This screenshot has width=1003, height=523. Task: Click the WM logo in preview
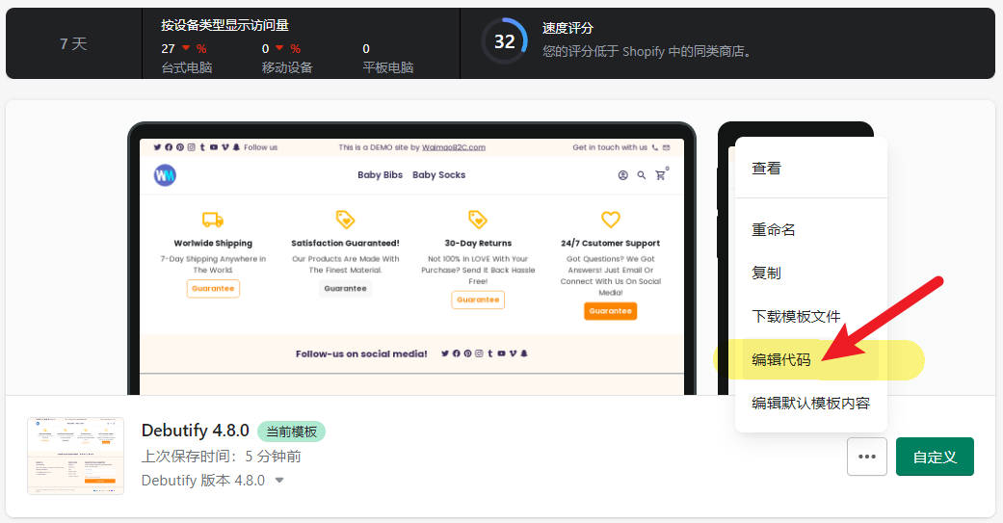pyautogui.click(x=165, y=175)
